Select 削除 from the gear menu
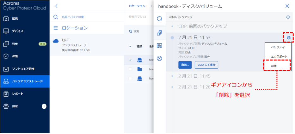Viewport: 295px width, 134px height. [x=273, y=66]
